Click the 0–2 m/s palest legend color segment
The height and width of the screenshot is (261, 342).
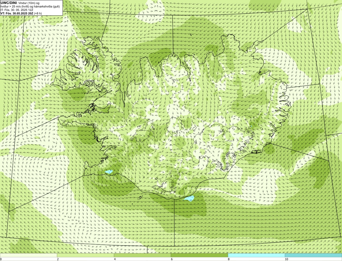28,255
